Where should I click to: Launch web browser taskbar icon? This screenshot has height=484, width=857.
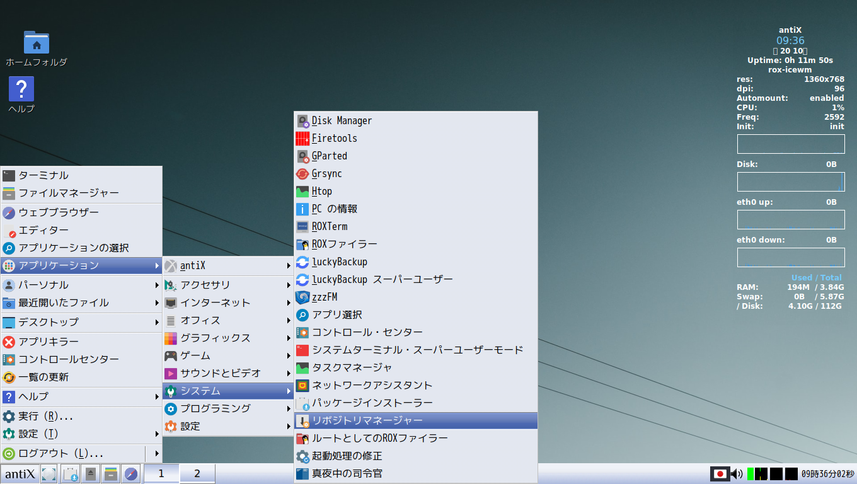click(x=131, y=474)
